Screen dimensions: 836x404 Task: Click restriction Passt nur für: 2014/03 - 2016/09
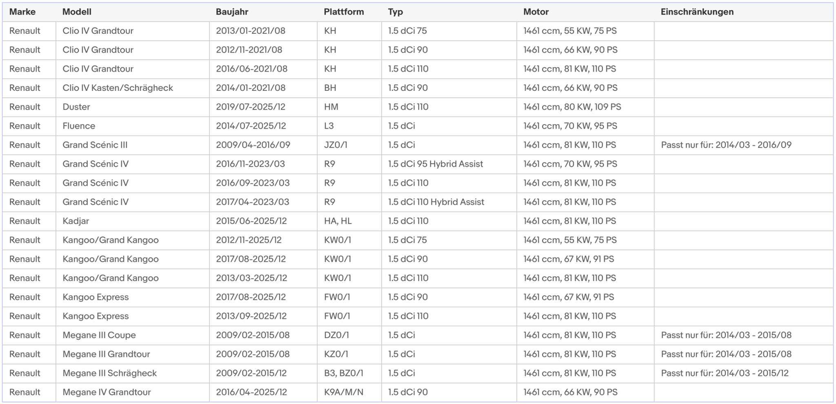pyautogui.click(x=744, y=145)
